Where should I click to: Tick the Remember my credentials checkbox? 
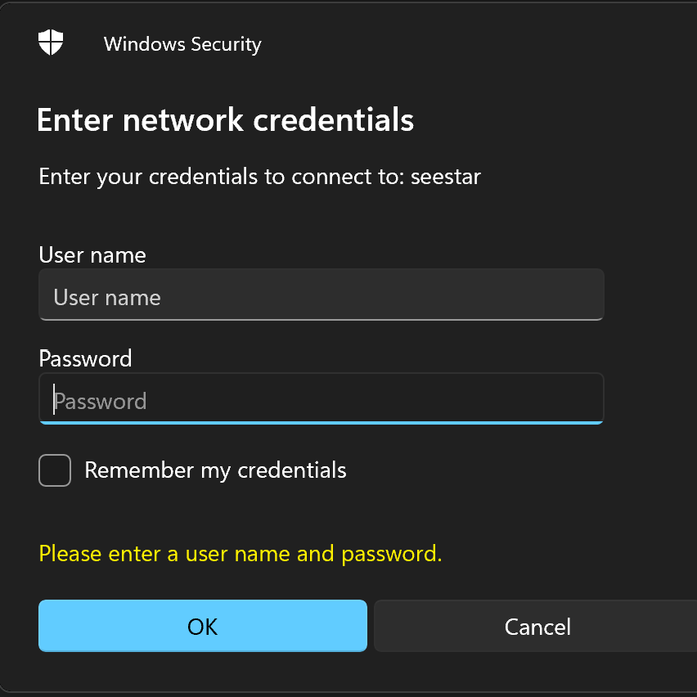(x=55, y=470)
